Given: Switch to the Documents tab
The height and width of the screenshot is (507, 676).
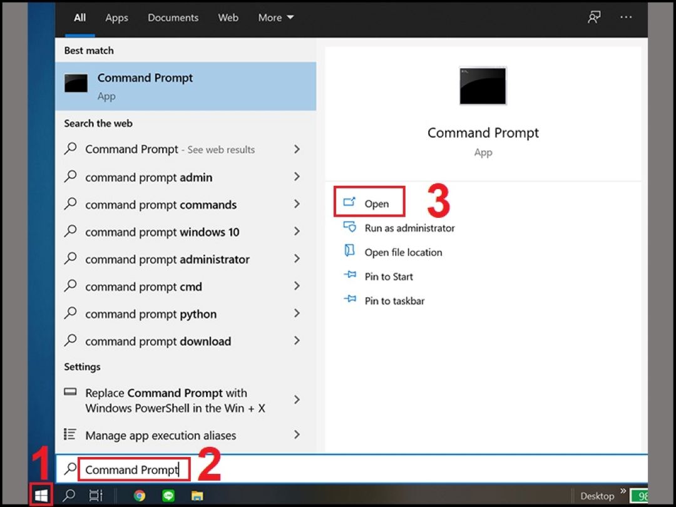Looking at the screenshot, I should tap(173, 18).
